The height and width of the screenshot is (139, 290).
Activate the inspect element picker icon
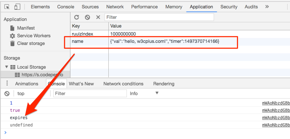point(7,7)
